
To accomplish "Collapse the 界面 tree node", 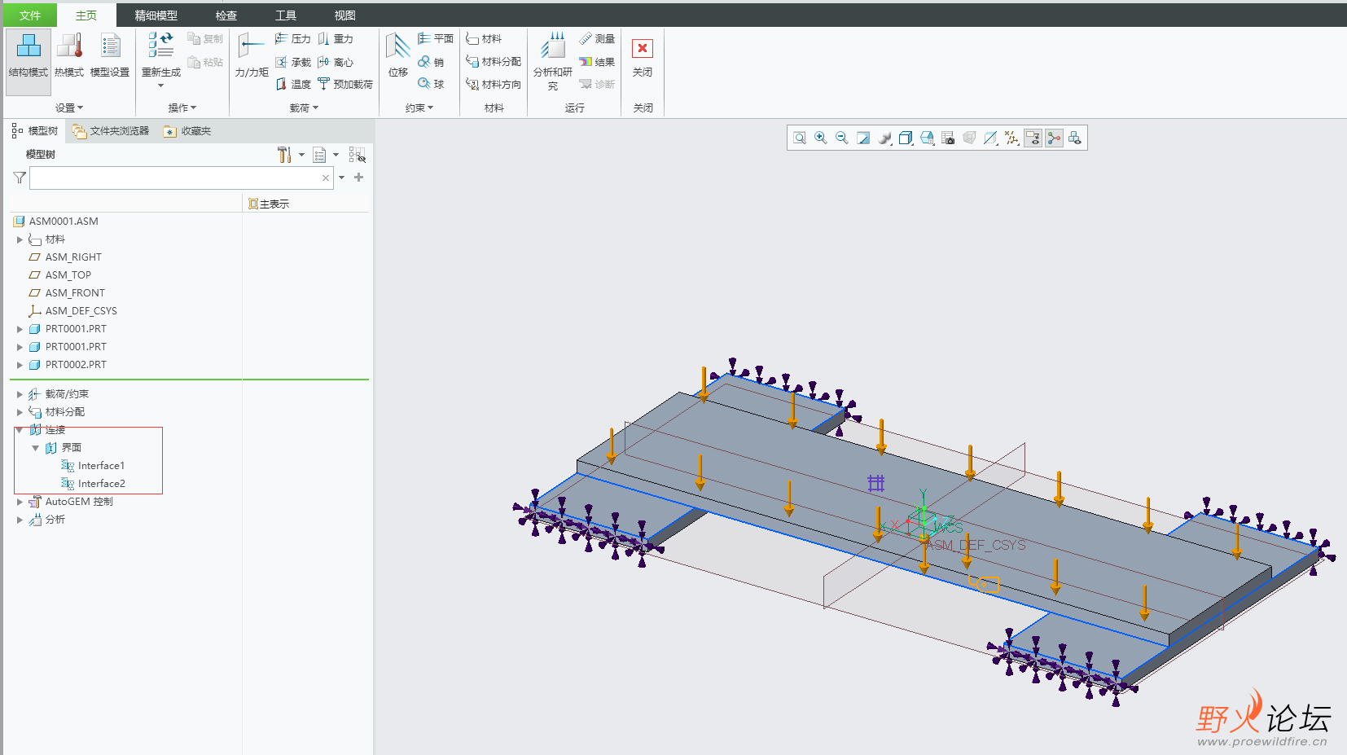I will click(x=36, y=448).
